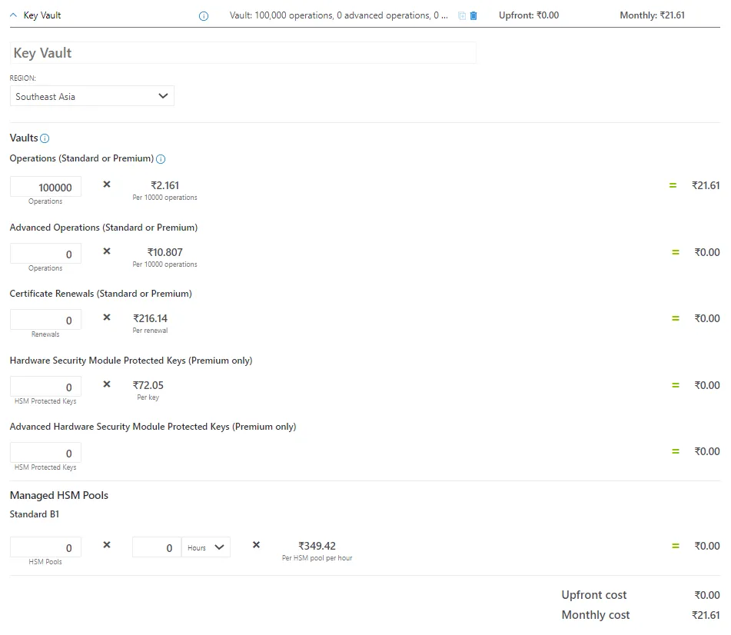731x635 pixels.
Task: Click the Operations field containing 100000
Action: pos(45,187)
